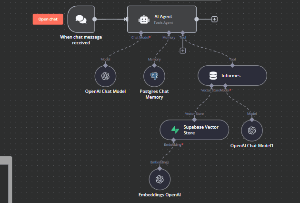Click the Supabase Embedding connector diamond
This screenshot has height=203, width=300.
[173, 140]
